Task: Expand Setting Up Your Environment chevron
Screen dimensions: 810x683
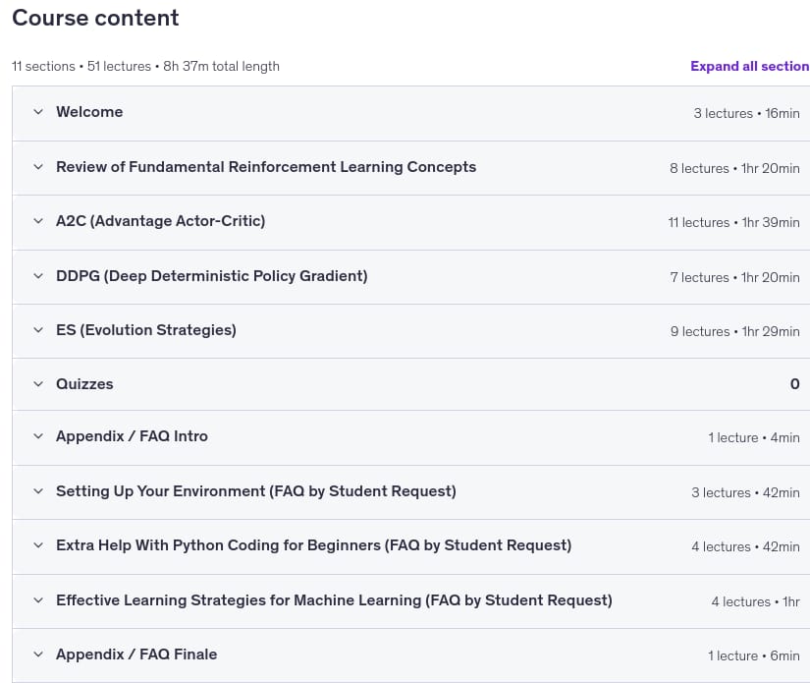Action: pos(38,490)
